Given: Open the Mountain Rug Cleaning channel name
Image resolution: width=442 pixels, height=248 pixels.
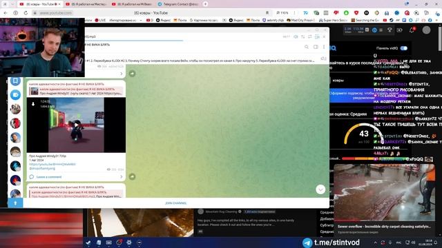Looking at the screenshot, I should click(222, 211).
